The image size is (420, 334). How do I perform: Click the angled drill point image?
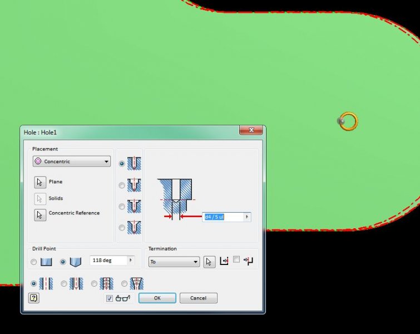click(x=76, y=262)
